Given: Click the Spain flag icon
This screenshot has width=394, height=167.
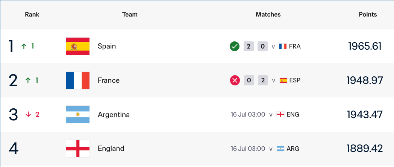Looking at the screenshot, I should pyautogui.click(x=78, y=46).
